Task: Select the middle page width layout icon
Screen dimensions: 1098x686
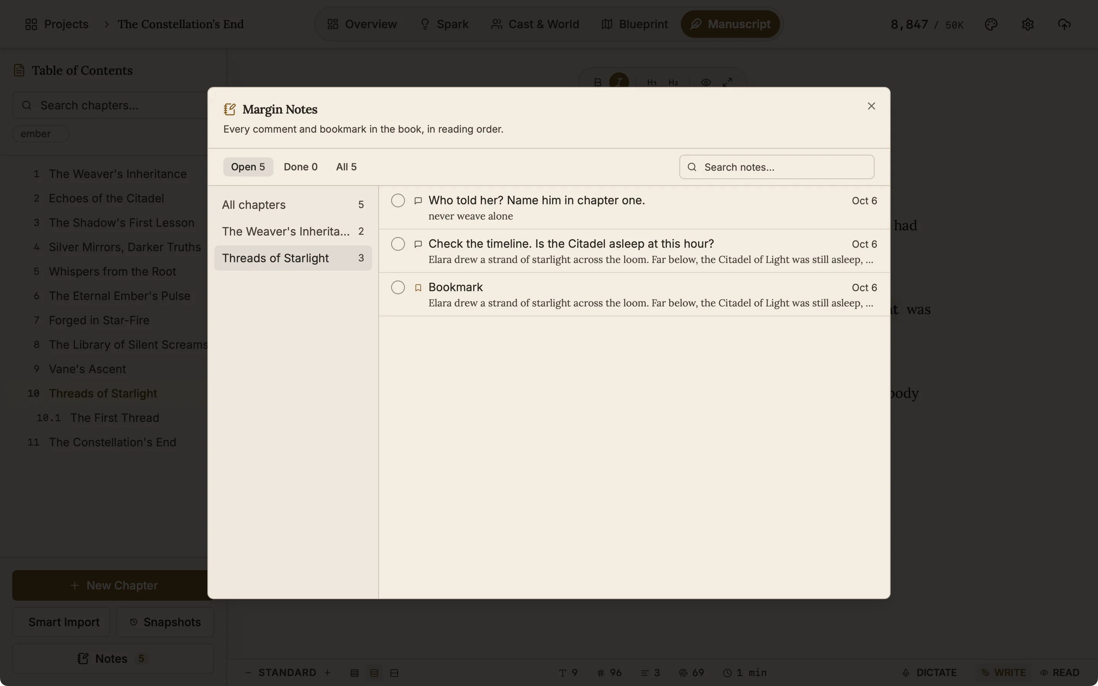Action: (374, 673)
